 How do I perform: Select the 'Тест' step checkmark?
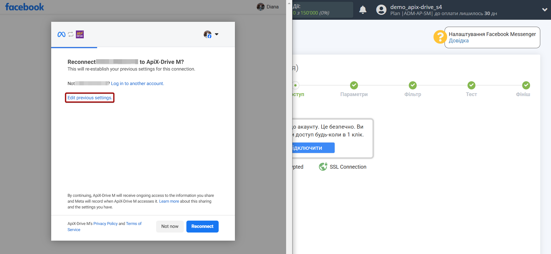tap(471, 85)
